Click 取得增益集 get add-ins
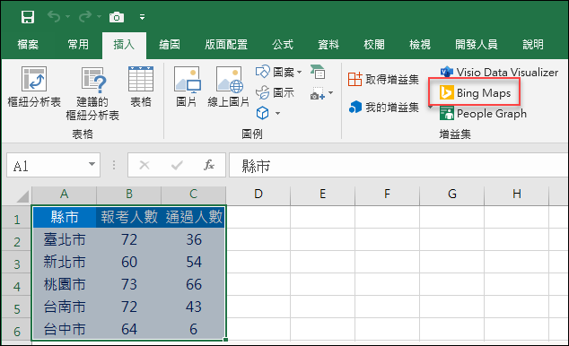 click(383, 80)
